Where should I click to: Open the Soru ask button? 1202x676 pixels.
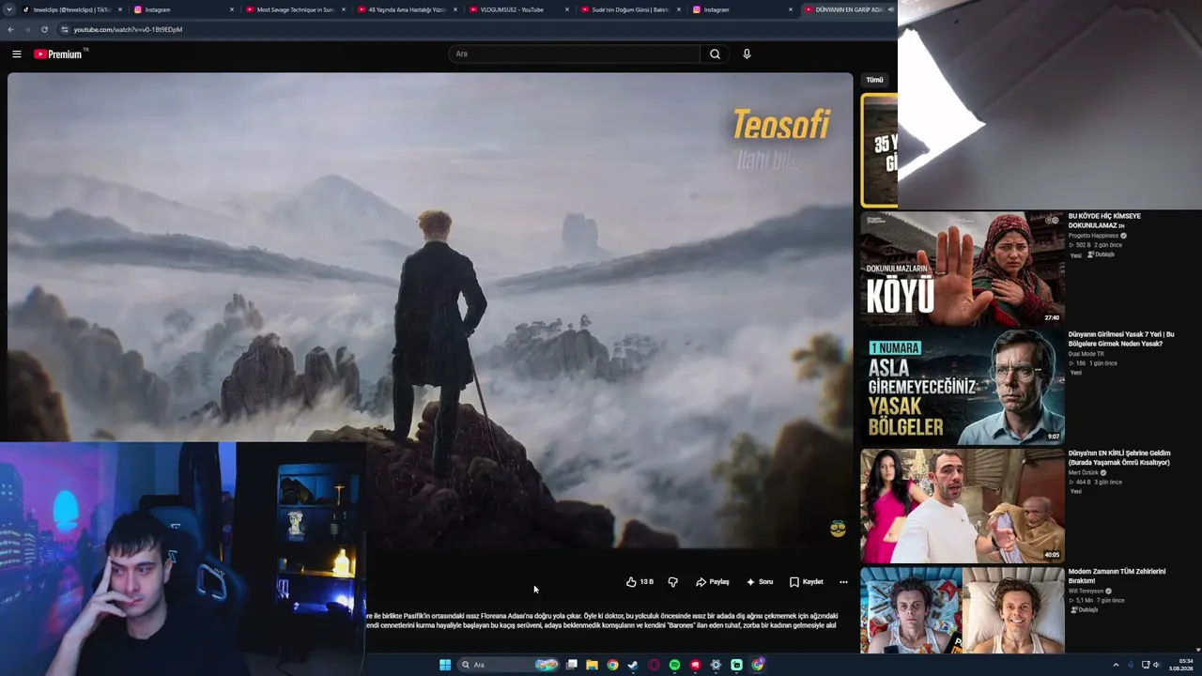click(x=759, y=582)
